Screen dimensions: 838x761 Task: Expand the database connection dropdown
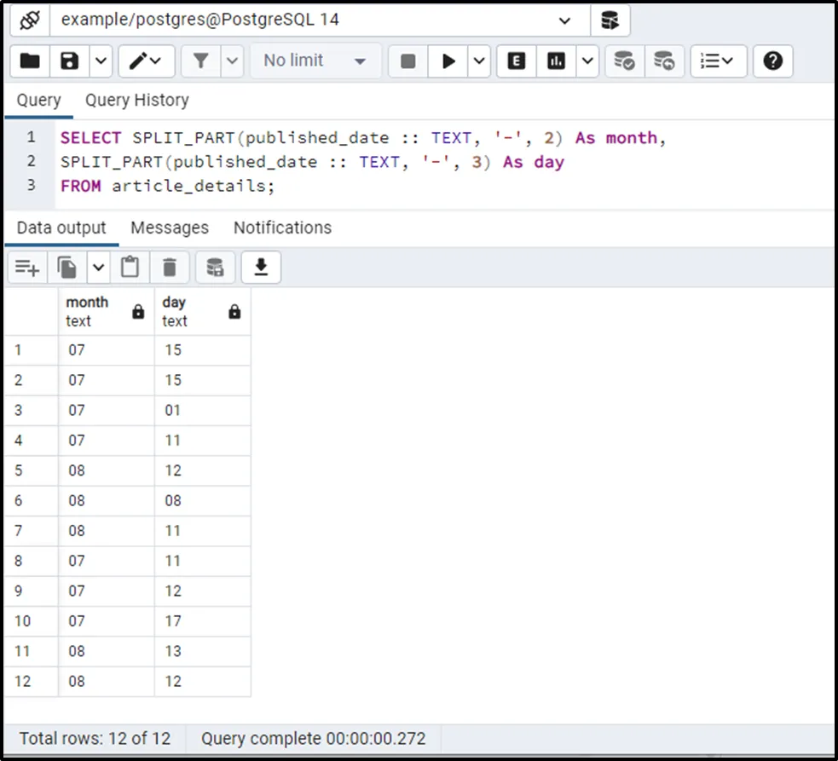tap(564, 20)
